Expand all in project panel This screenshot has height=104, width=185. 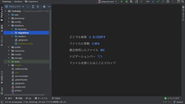pos(33,7)
